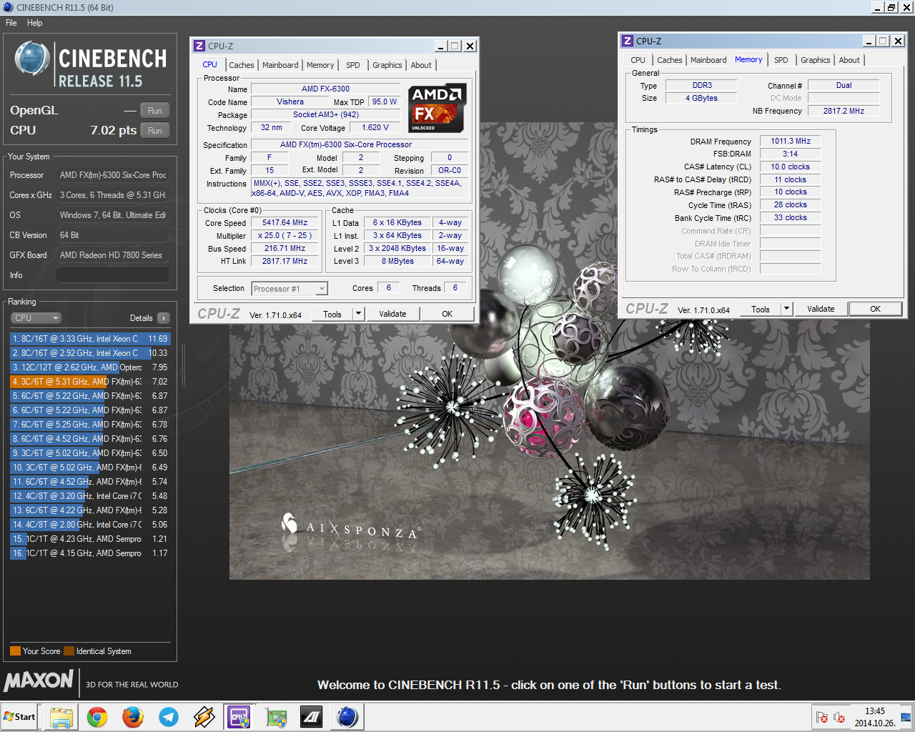Open the Action Center flag icon in the tray
This screenshot has width=915, height=732.
click(822, 718)
